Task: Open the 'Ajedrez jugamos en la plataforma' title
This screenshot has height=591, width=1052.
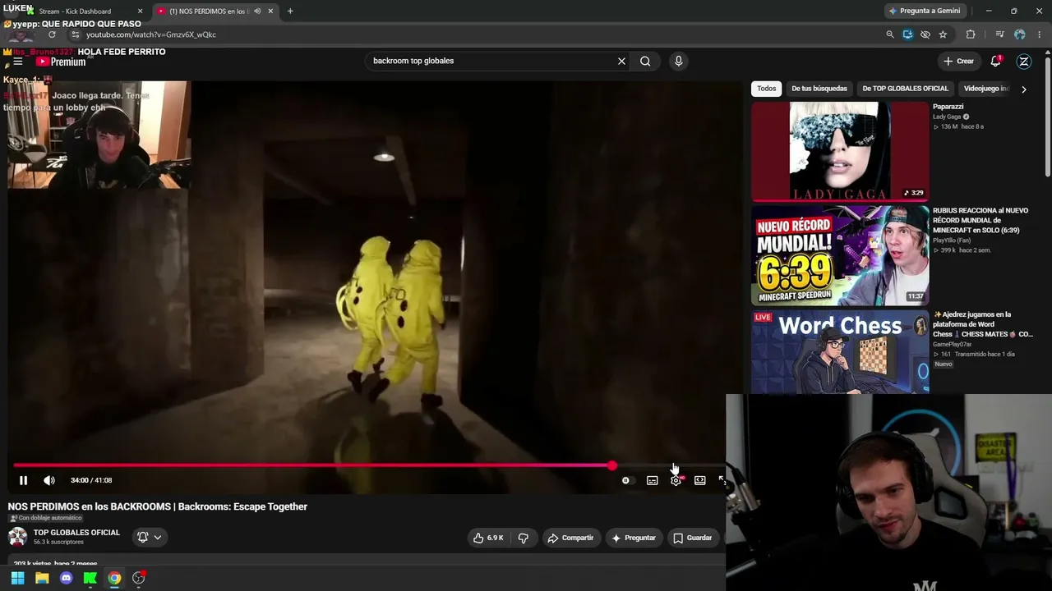Action: click(983, 324)
